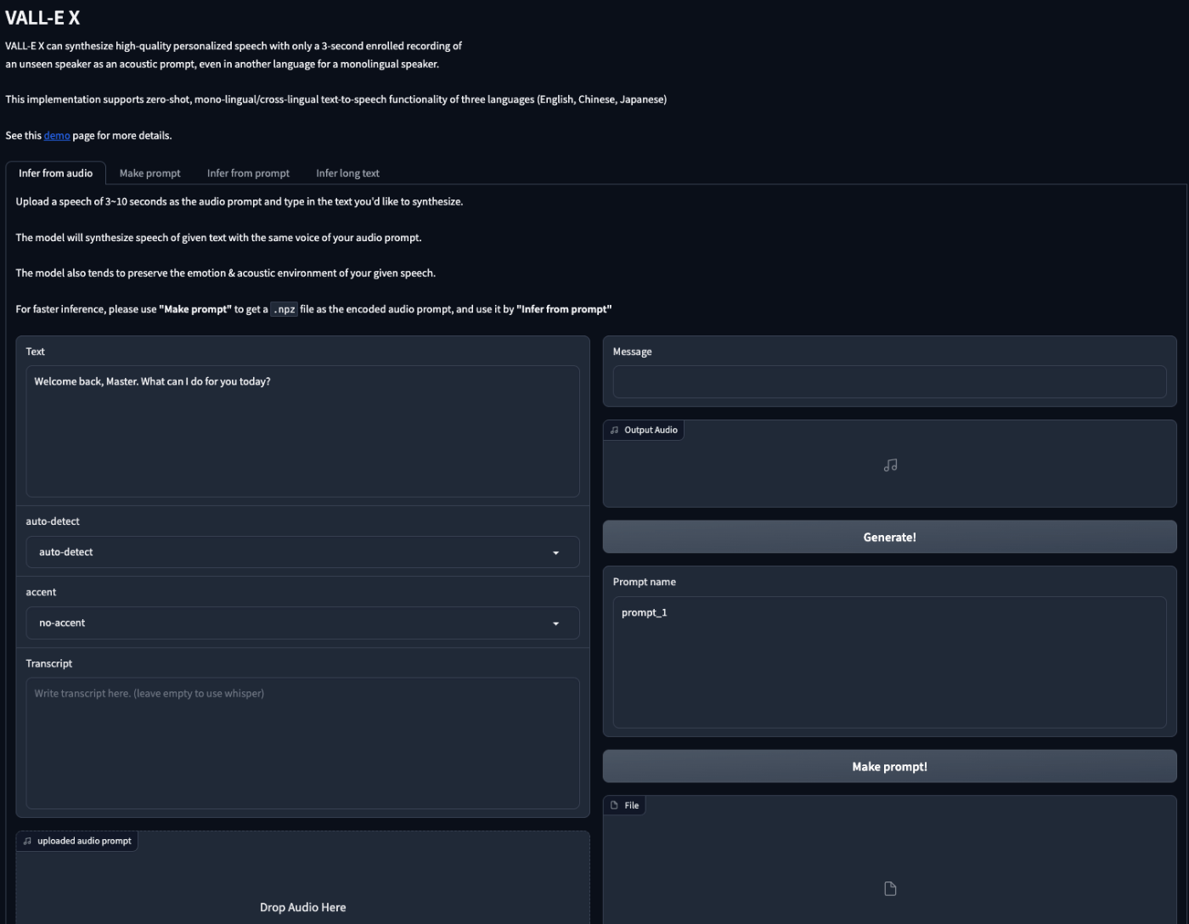Viewport: 1189px width, 924px height.
Task: Click the bold "Make prompt" instruction text
Action: 195,309
